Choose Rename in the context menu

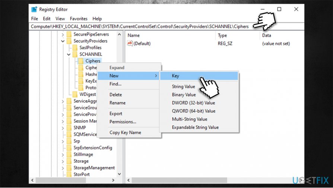pyautogui.click(x=128, y=103)
